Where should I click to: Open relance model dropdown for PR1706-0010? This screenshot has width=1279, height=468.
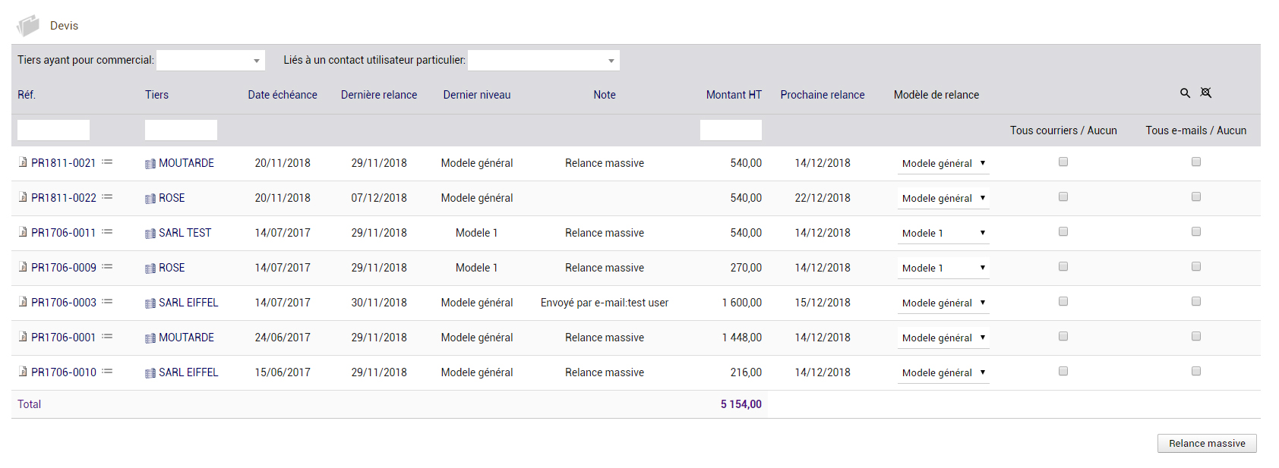point(943,372)
